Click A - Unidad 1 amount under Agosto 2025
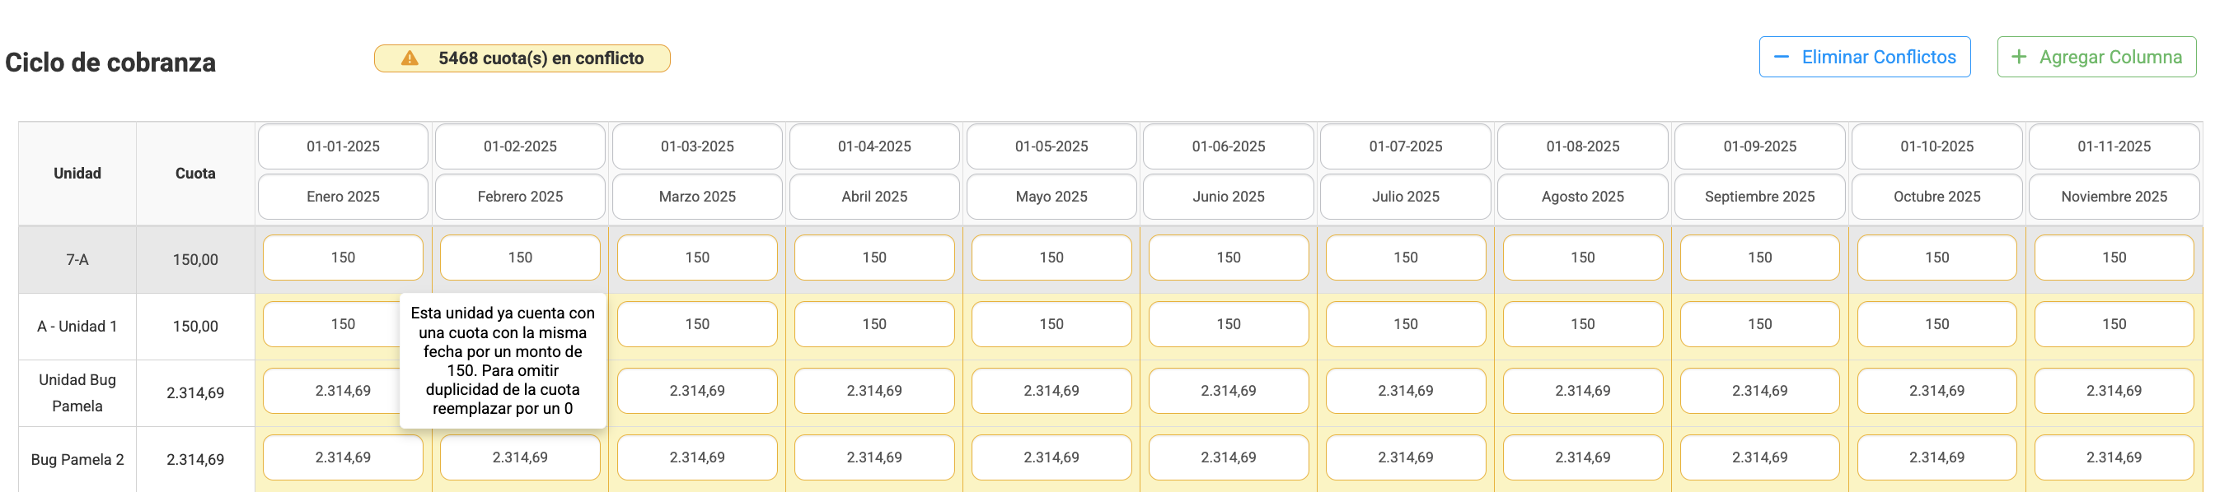 point(1583,324)
